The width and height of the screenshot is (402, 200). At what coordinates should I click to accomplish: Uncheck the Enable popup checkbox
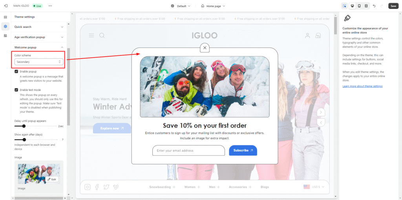coord(16,72)
